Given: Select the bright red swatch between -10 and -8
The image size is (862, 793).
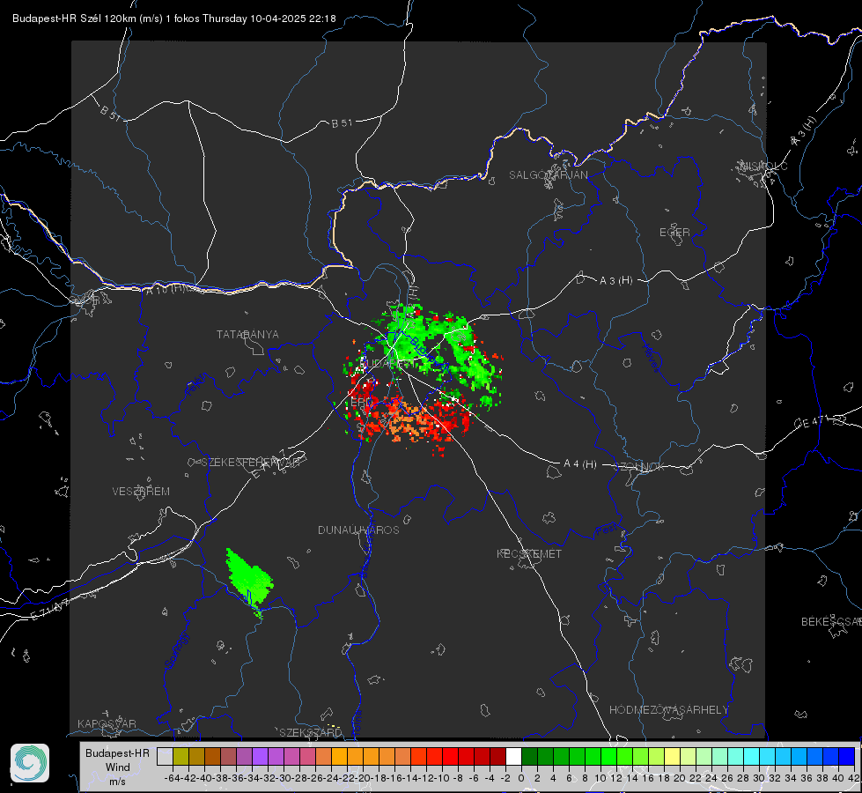Looking at the screenshot, I should click(x=450, y=756).
